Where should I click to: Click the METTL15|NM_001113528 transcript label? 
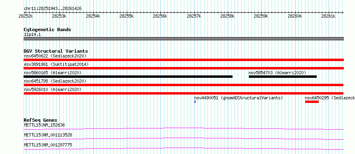tap(48, 135)
